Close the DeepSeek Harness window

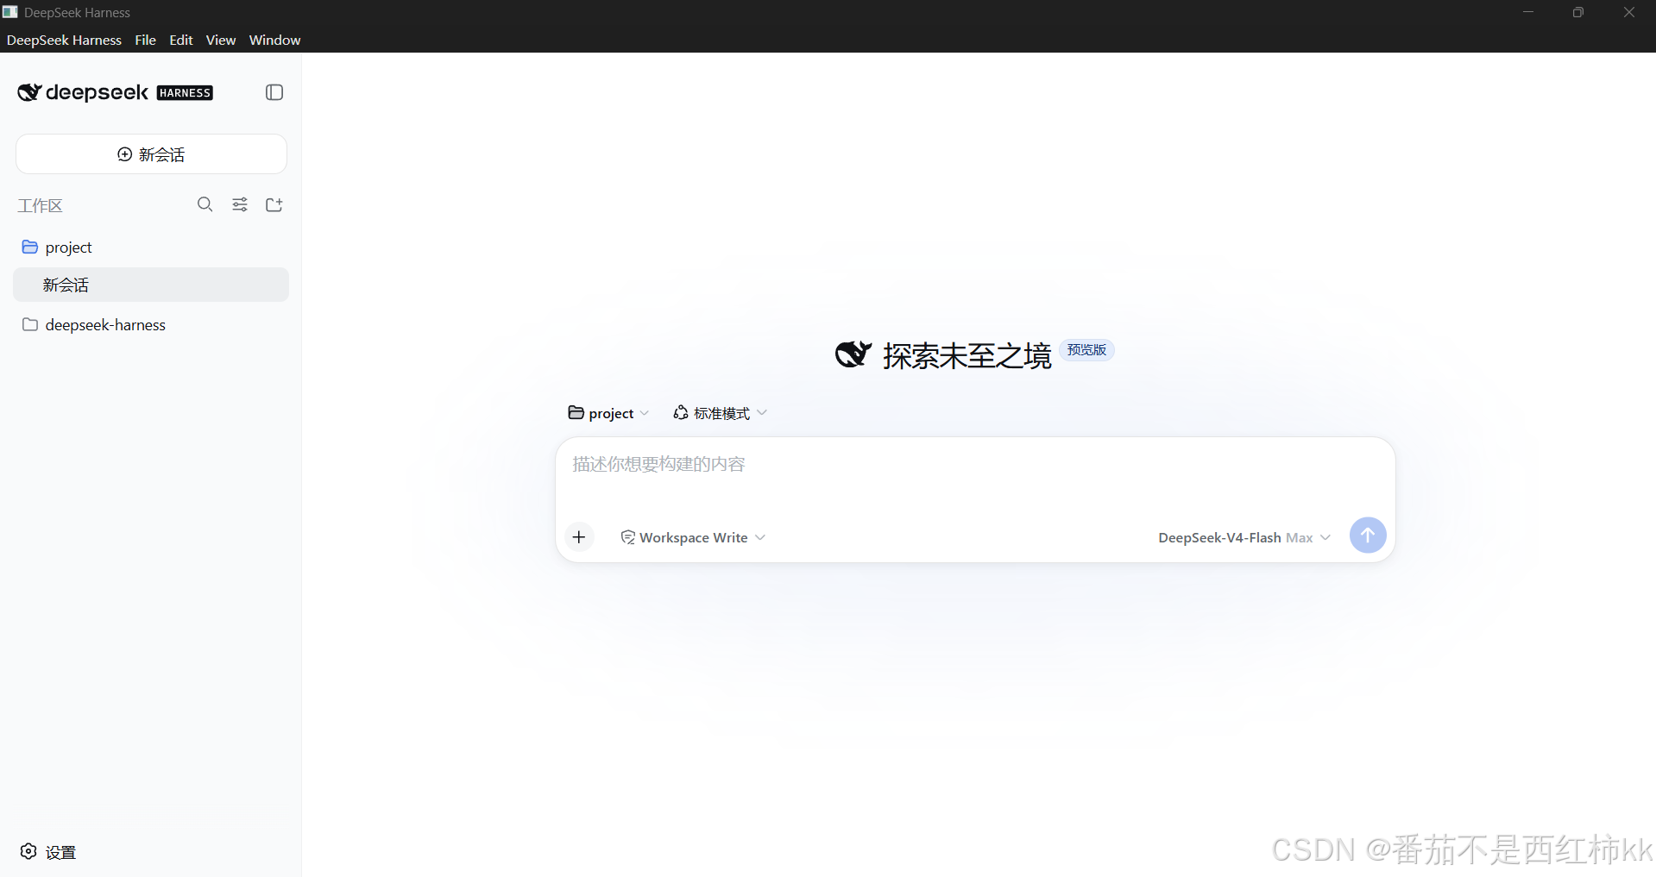1629,12
